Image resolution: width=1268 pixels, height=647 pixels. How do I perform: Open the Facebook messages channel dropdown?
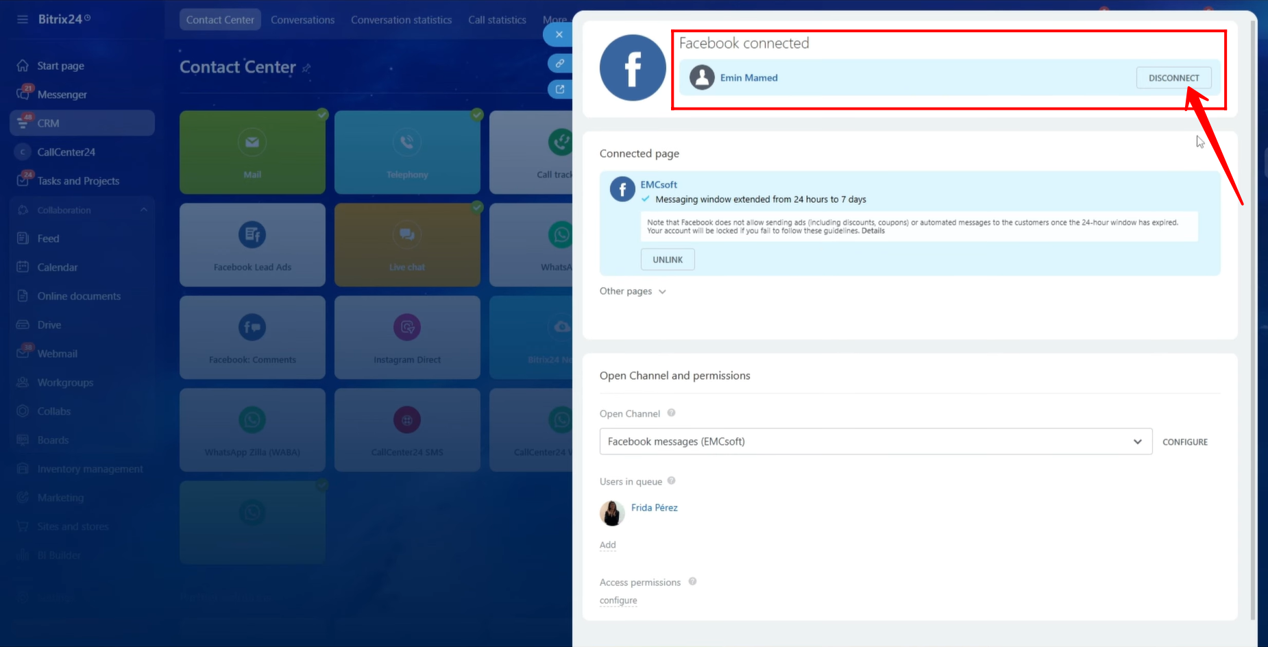[x=875, y=441]
